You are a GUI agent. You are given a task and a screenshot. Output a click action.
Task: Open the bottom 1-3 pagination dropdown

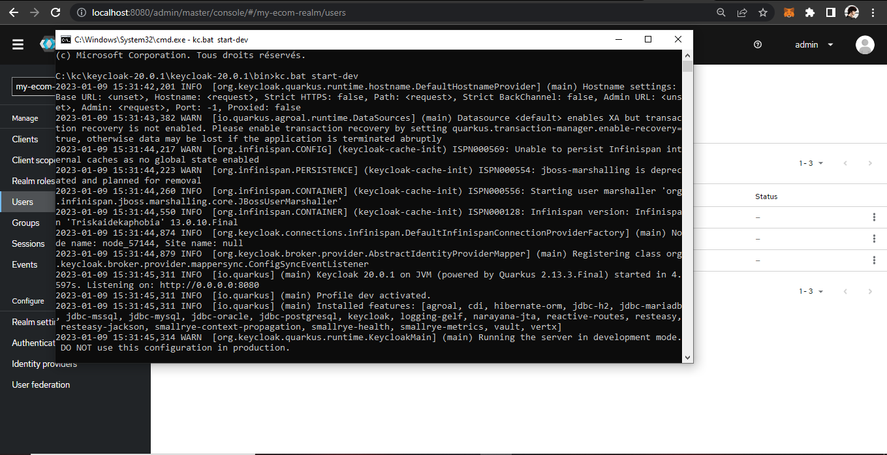[811, 291]
